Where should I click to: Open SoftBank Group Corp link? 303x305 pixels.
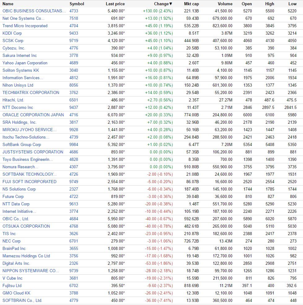pyautogui.click(x=22, y=145)
